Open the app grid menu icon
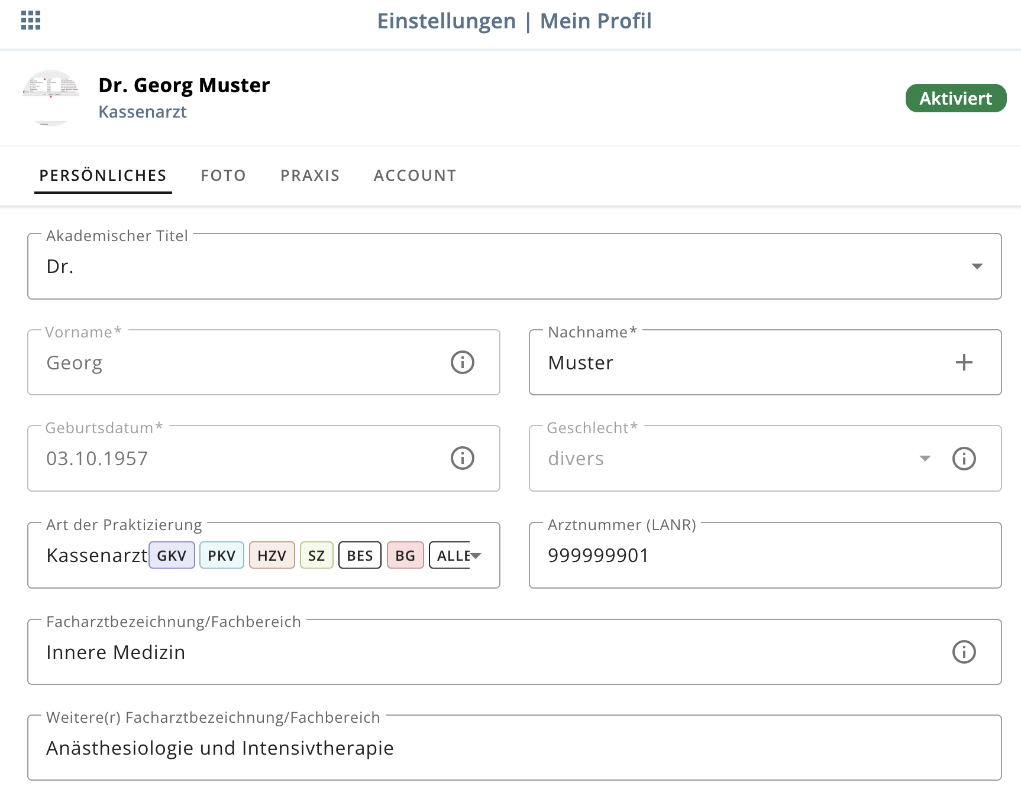Viewport: 1021px width, 799px height. tap(31, 20)
